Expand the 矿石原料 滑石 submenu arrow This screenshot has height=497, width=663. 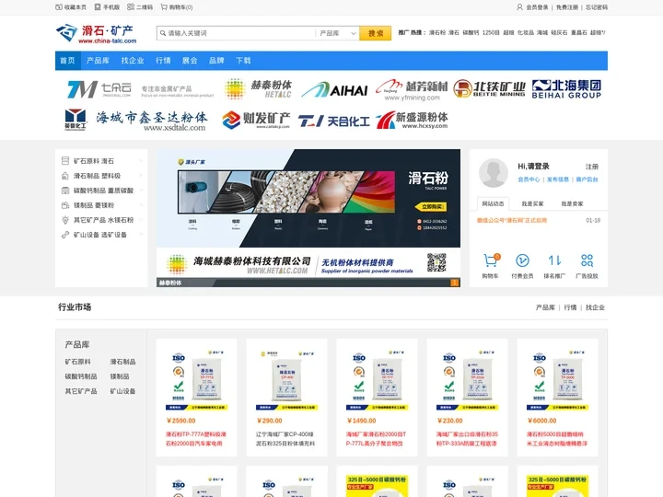[141, 161]
